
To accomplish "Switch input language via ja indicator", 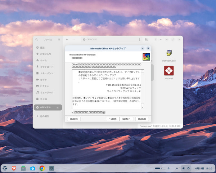I will tap(176, 168).
